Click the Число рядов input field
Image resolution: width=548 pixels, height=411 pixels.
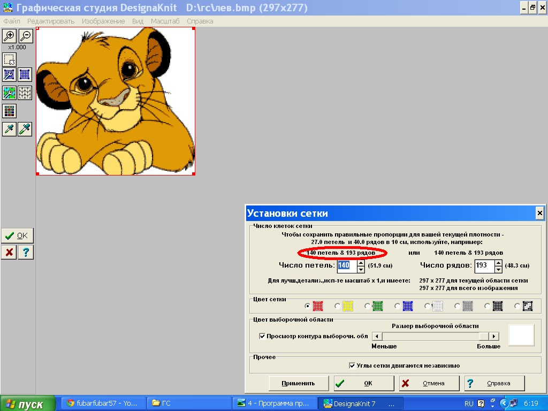[485, 265]
